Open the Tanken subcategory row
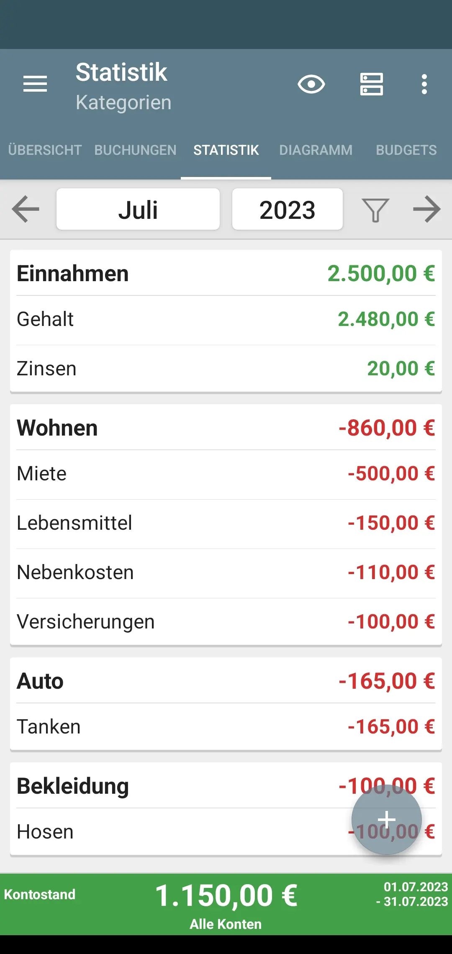 tap(226, 727)
